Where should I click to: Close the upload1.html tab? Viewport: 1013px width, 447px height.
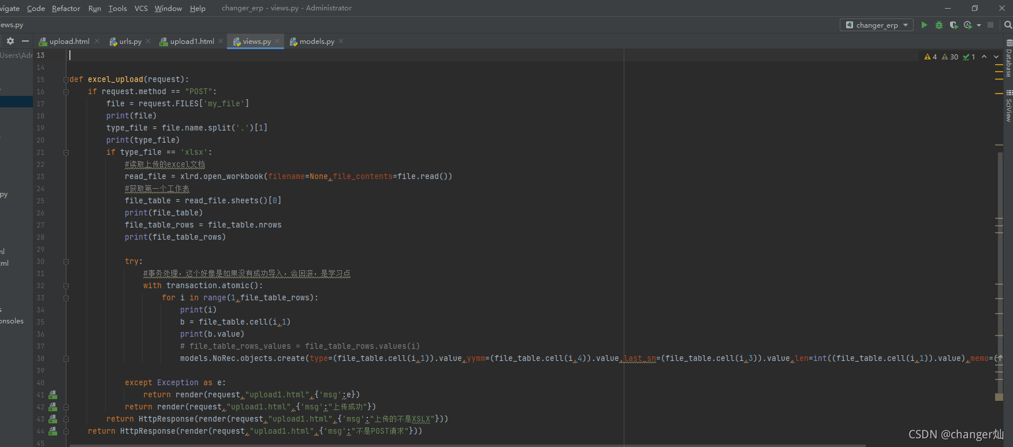click(221, 41)
